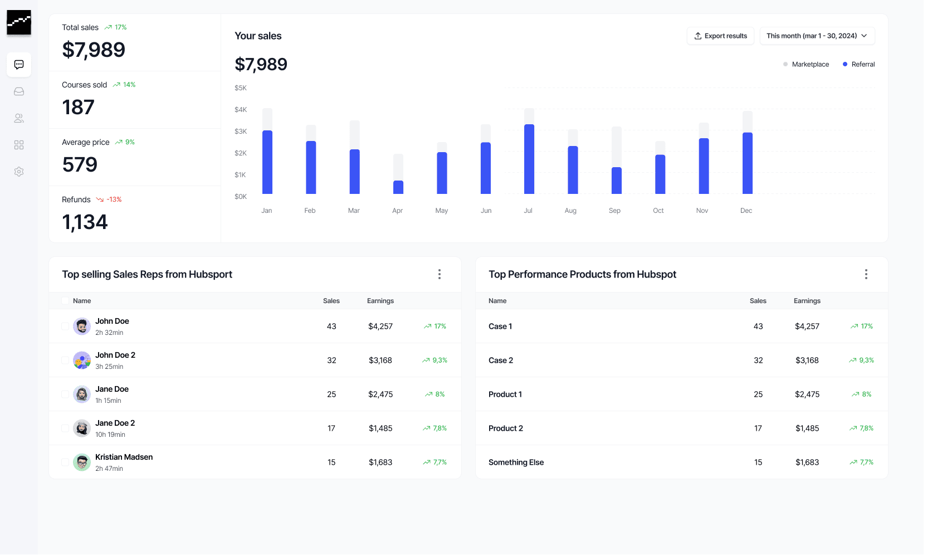937x555 pixels.
Task: Click the 8% trend in Product 1 row
Action: (861, 395)
